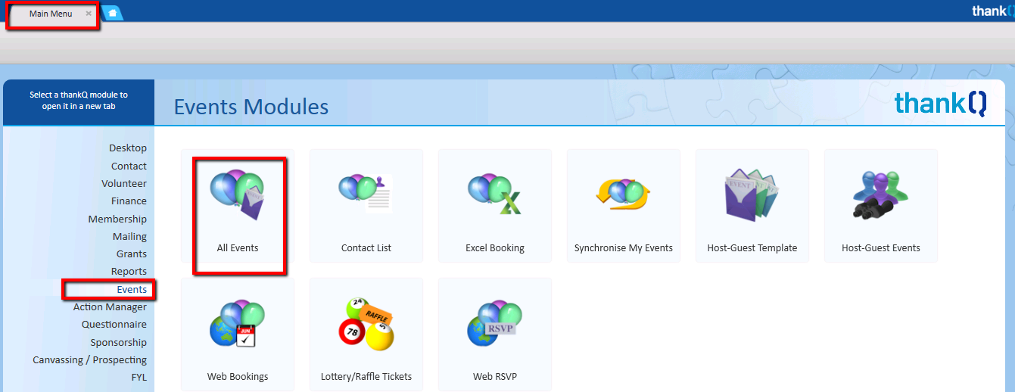Select Canvassing / Prospecting in sidebar
This screenshot has height=392, width=1015.
89,360
